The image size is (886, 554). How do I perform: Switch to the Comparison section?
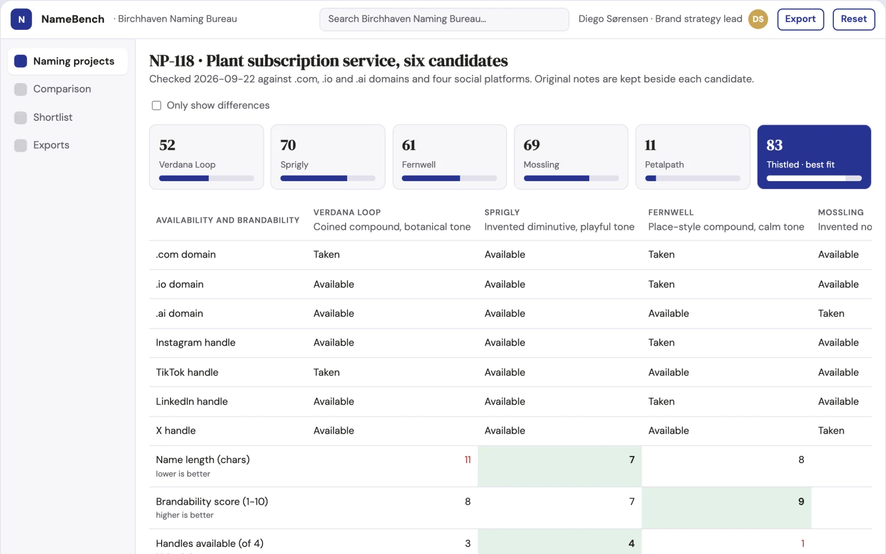(68, 89)
